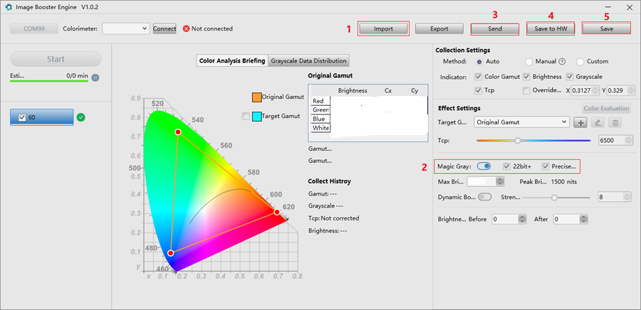Toggle the Magic Gray switch

pos(484,166)
